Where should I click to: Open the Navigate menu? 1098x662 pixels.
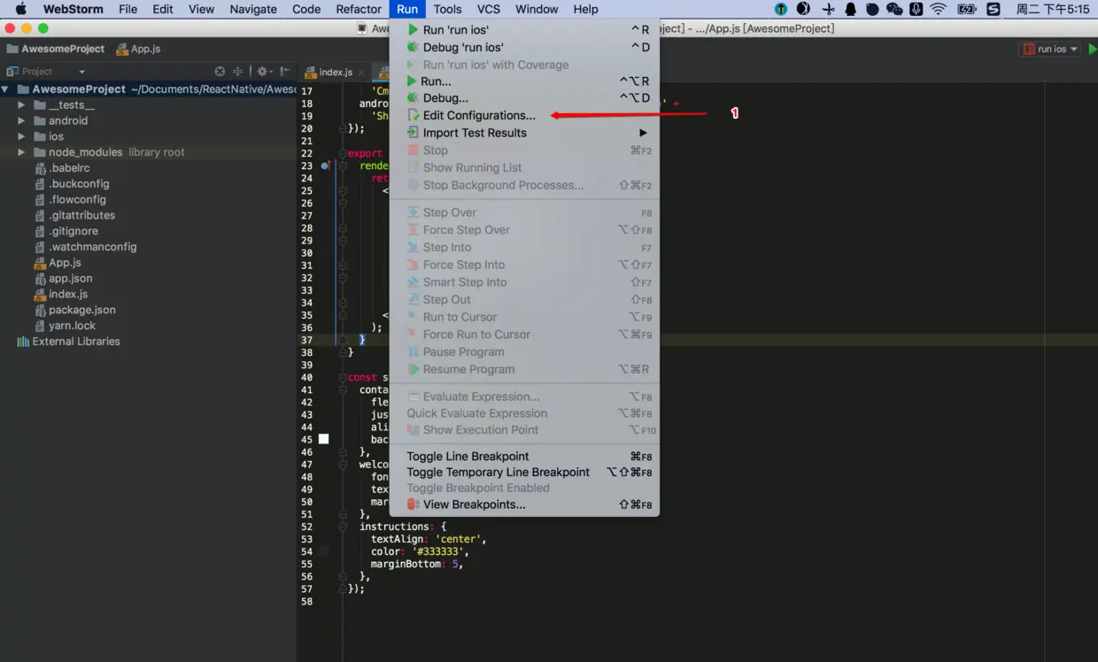click(x=253, y=9)
